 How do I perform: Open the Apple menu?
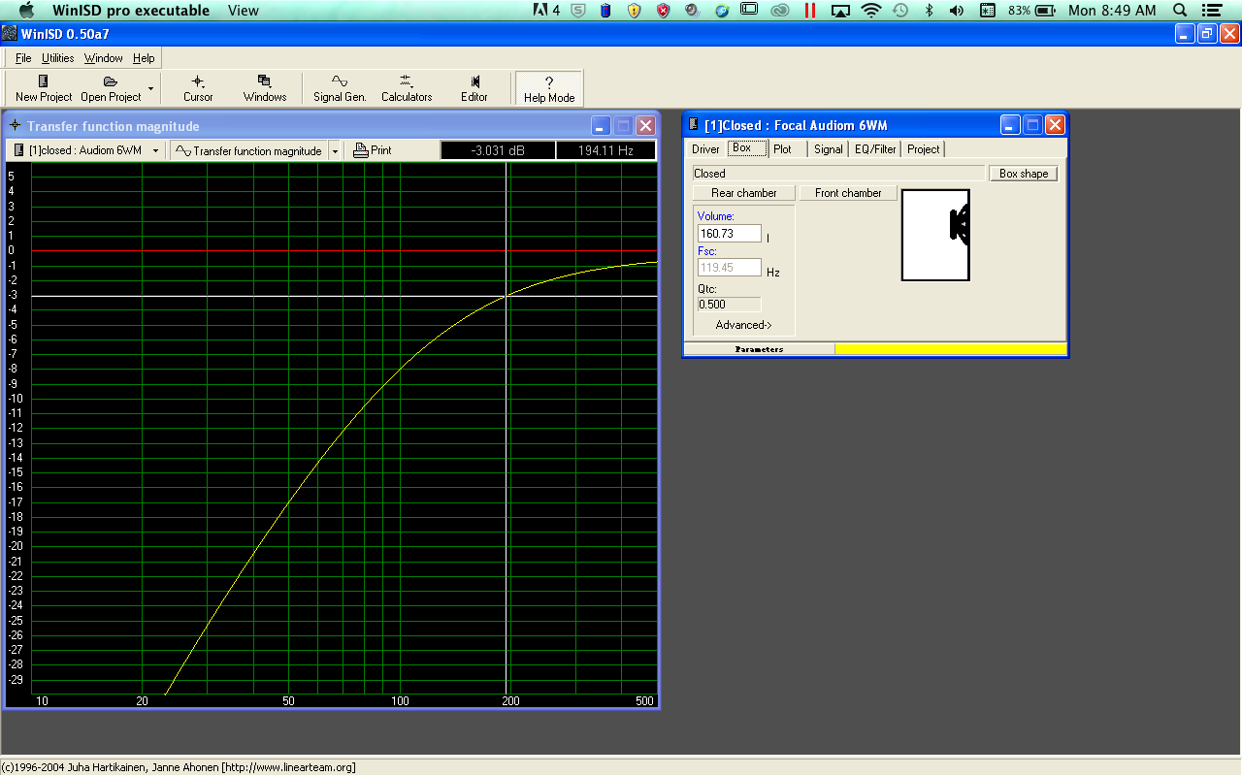pos(26,11)
